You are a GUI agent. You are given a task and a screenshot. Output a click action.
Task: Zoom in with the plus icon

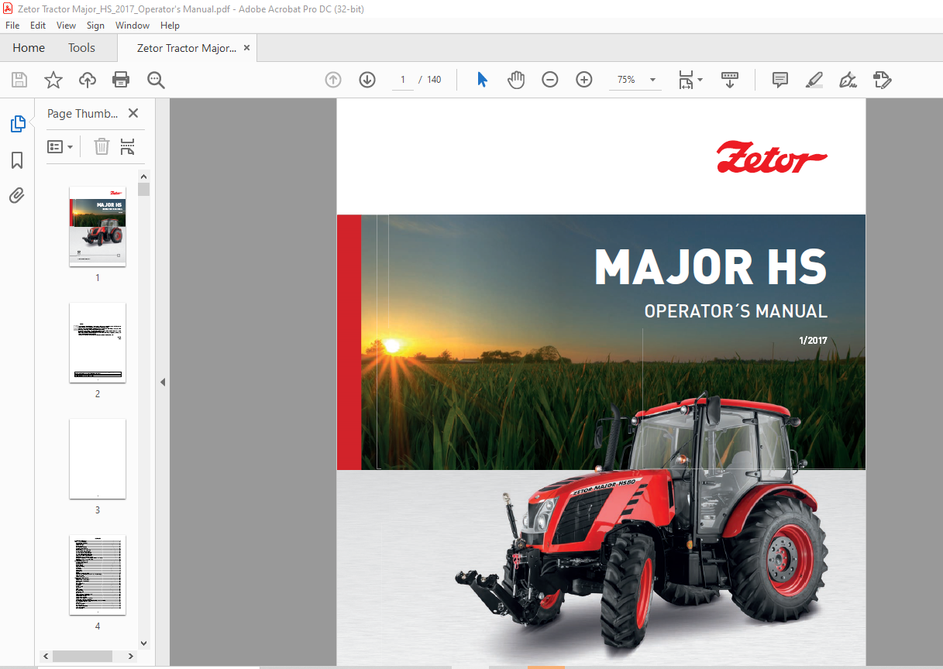(x=584, y=80)
